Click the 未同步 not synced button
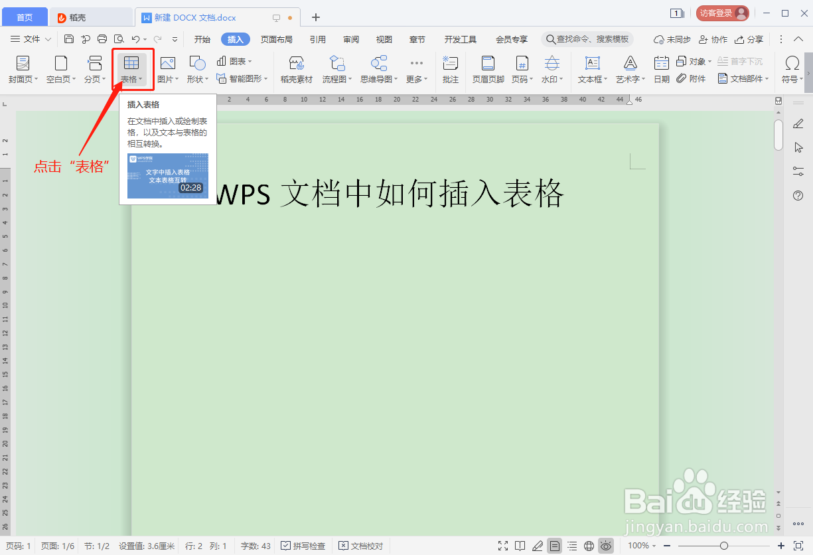 [x=672, y=39]
